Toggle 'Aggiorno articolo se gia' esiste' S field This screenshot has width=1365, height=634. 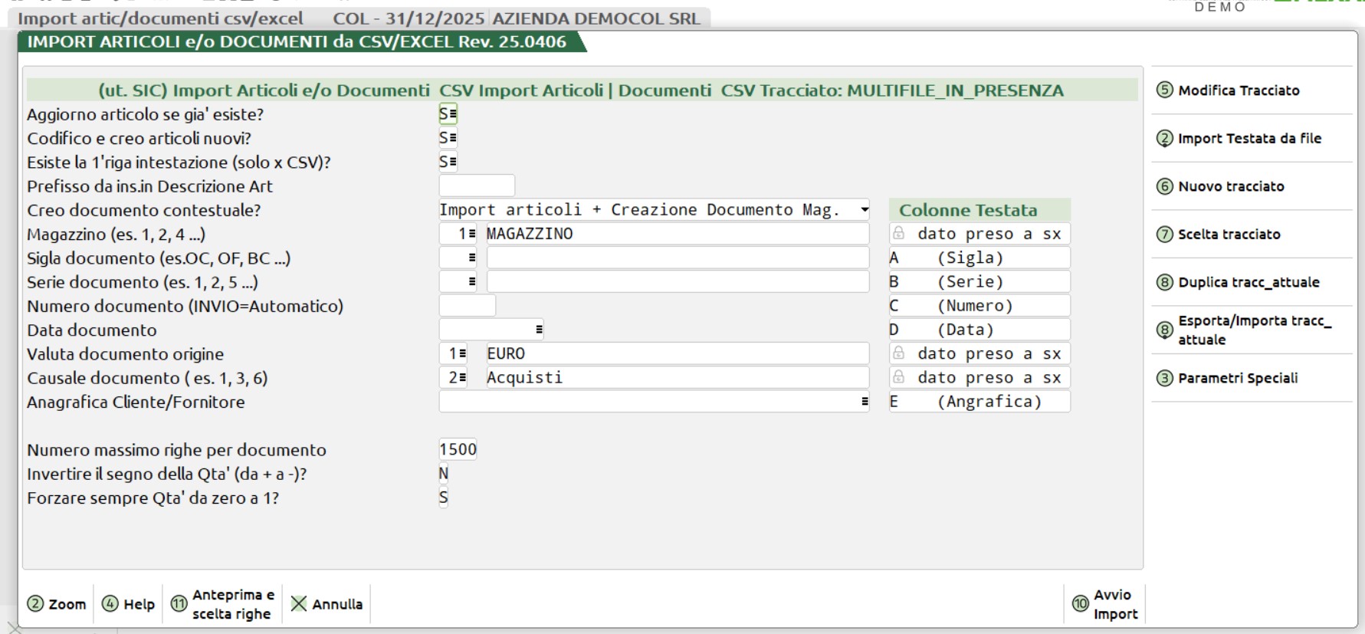pyautogui.click(x=448, y=114)
